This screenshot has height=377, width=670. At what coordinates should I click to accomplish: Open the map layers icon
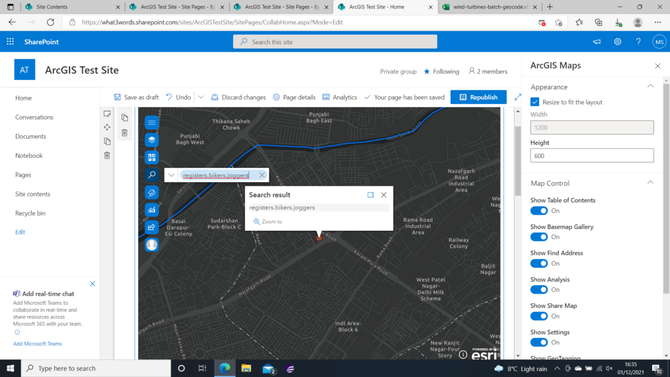(152, 139)
